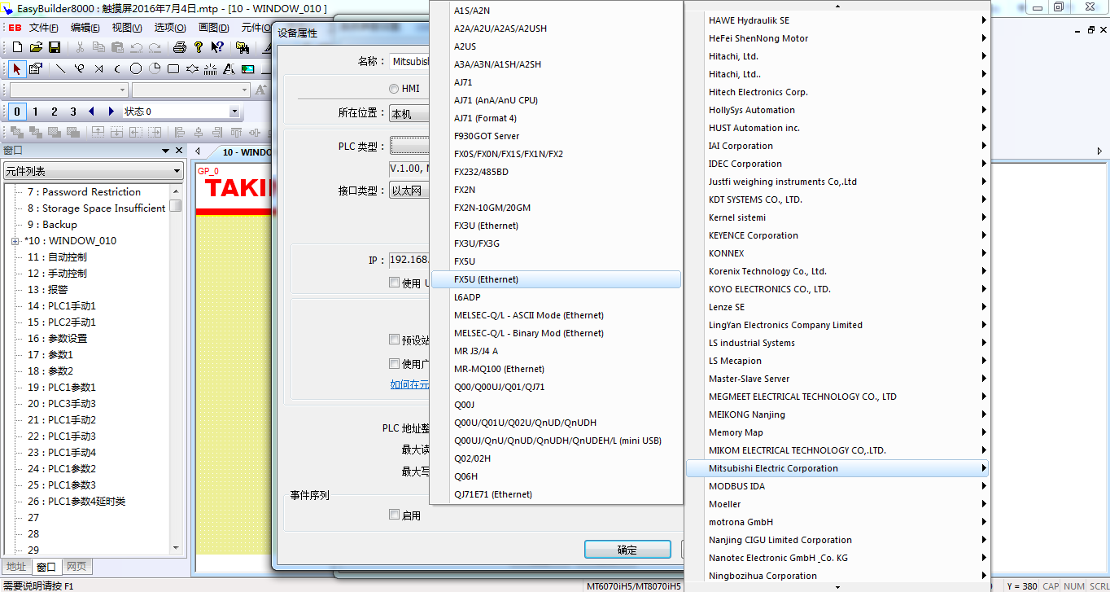This screenshot has height=592, width=1110.
Task: Switch to the 地址 tab at bottom
Action: pyautogui.click(x=16, y=567)
